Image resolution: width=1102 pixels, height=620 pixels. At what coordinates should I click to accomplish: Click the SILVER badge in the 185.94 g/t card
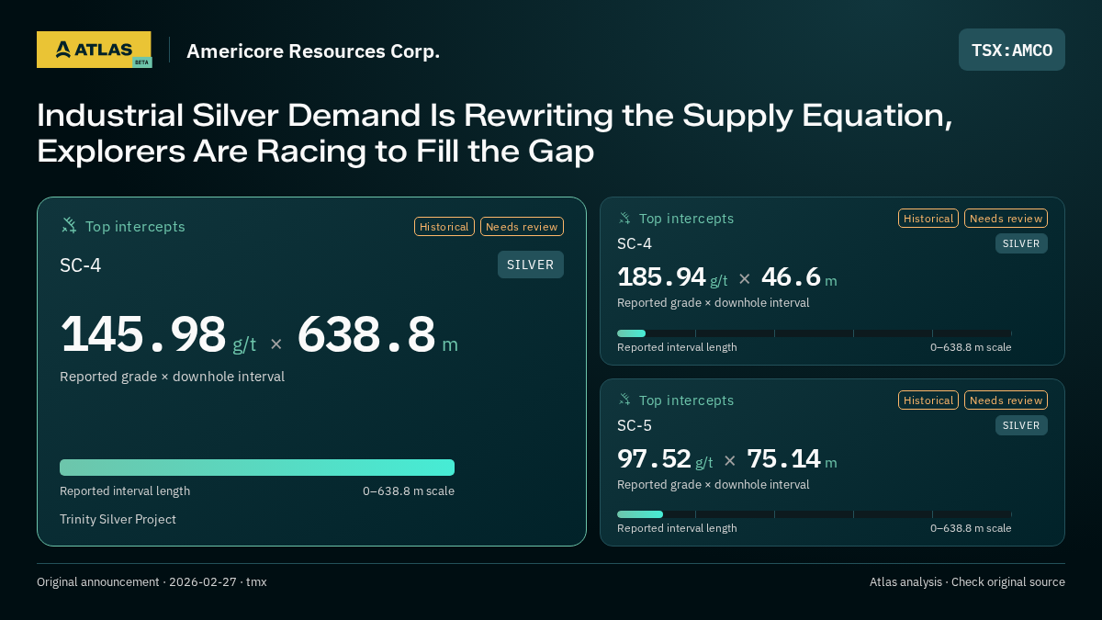click(x=1021, y=243)
